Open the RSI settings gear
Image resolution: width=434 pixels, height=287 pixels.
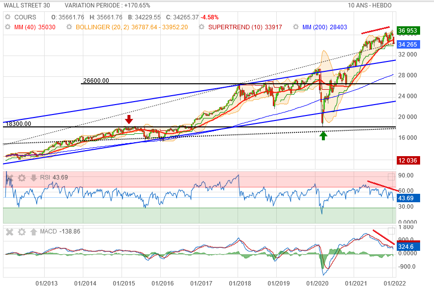point(22,177)
